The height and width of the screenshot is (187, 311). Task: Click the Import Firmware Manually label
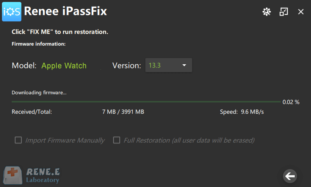(x=65, y=140)
